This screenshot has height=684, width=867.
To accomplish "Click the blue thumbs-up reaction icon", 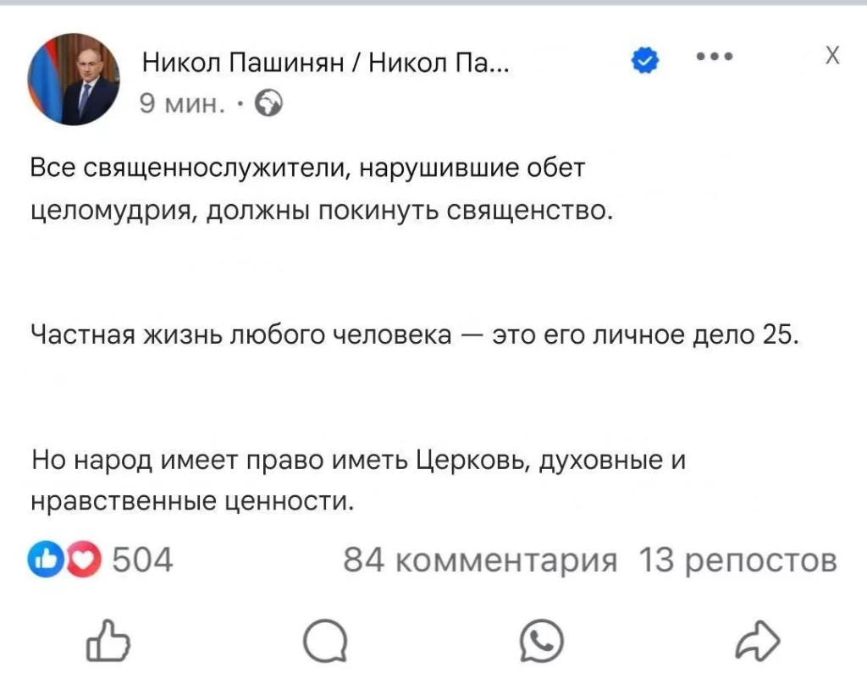I will click(x=46, y=557).
